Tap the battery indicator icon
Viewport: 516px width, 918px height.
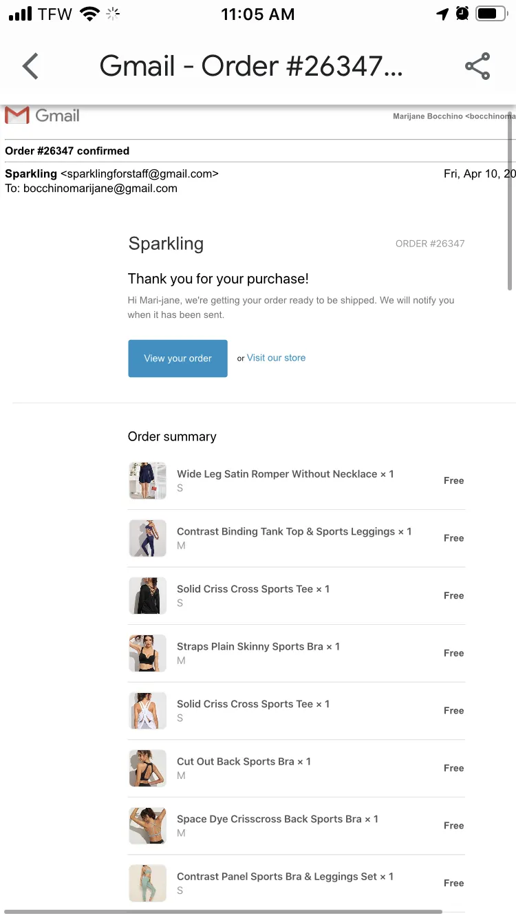pos(491,14)
